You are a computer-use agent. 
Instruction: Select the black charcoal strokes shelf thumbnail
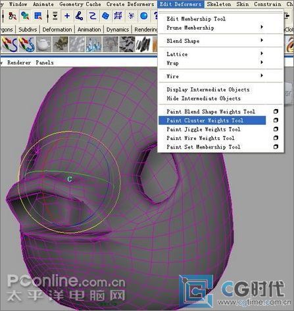click(143, 44)
